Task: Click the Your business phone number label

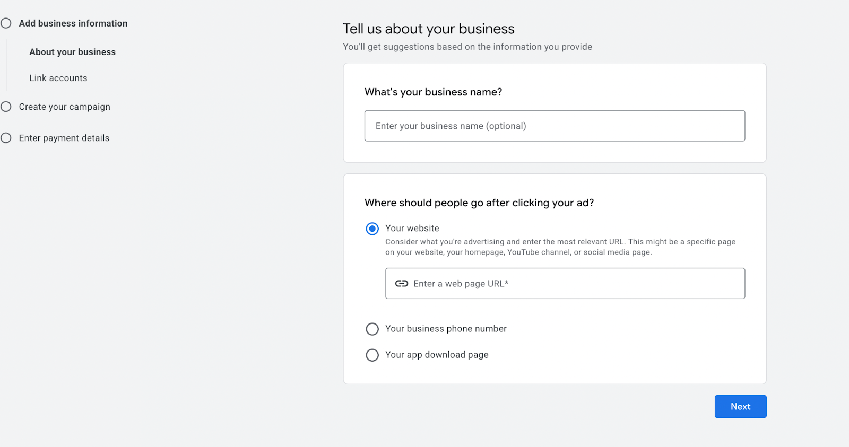Action: (446, 329)
